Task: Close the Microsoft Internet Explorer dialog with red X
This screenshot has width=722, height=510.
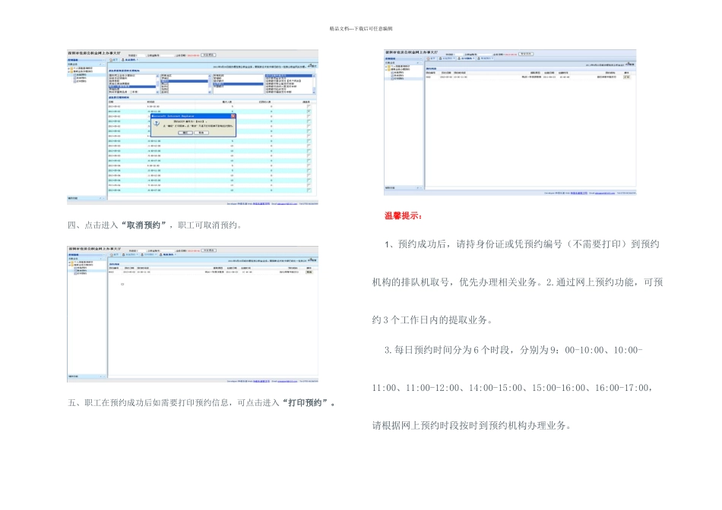Action: (233, 116)
